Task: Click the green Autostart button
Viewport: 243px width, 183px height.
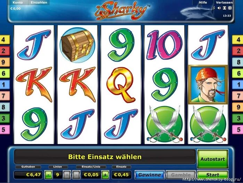Action: 213,159
